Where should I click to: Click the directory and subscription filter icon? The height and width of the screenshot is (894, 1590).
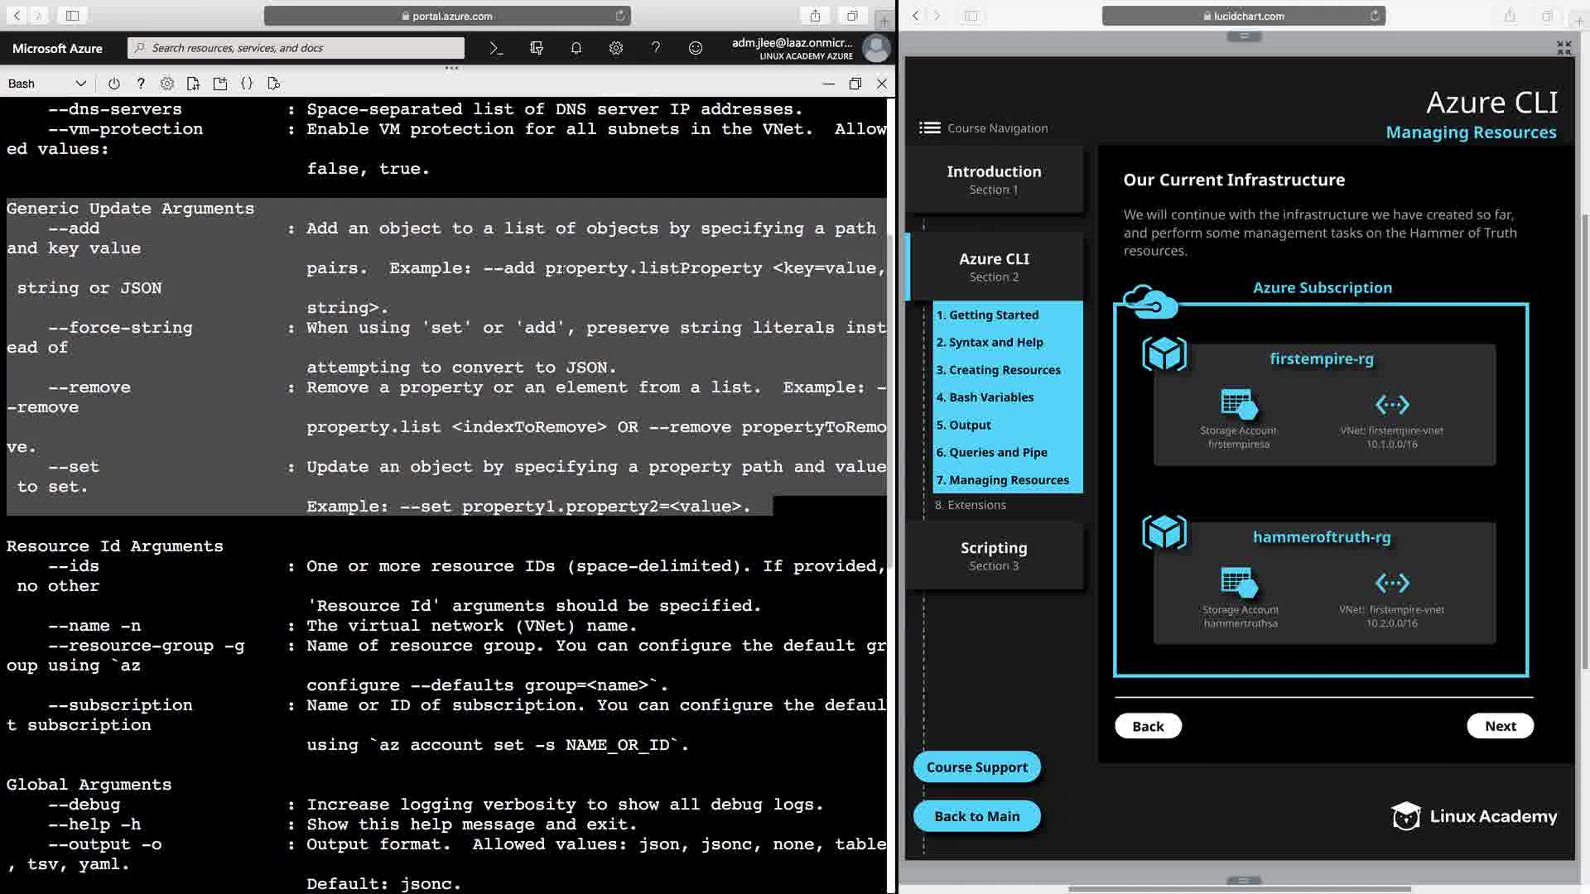[536, 48]
